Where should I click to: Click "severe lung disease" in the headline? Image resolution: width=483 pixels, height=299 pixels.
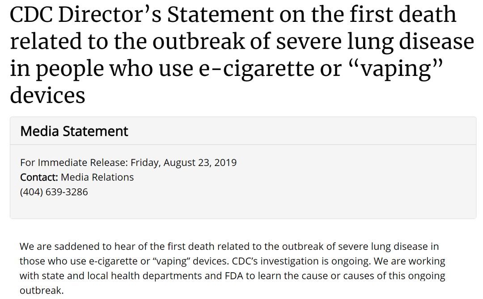[375, 42]
